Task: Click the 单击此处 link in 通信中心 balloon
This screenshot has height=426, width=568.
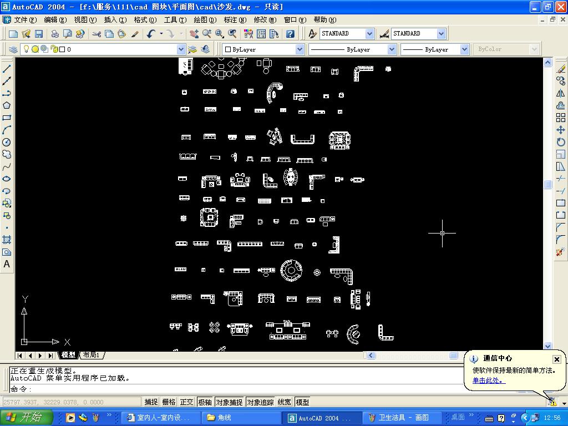Action: pos(488,381)
